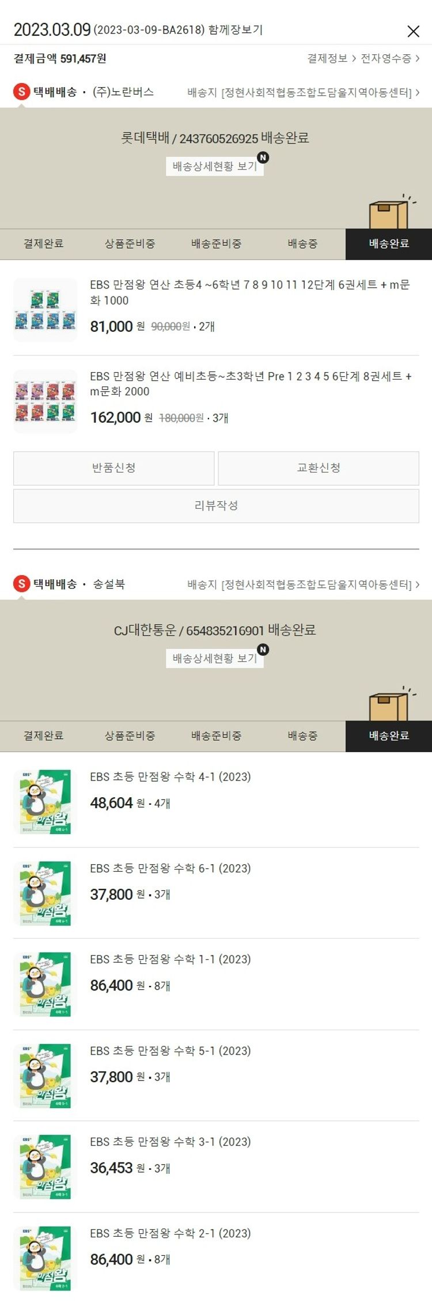
Task: Click the 리뷰작성 write review button
Action: pyautogui.click(x=216, y=506)
